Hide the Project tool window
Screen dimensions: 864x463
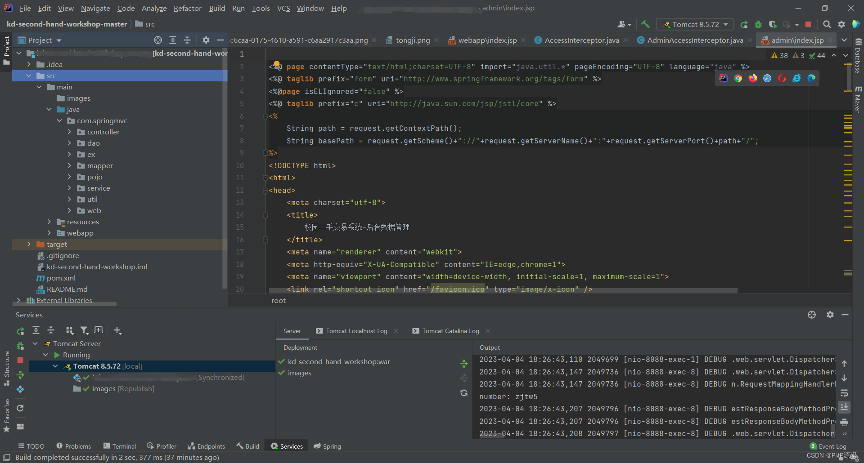tap(220, 40)
